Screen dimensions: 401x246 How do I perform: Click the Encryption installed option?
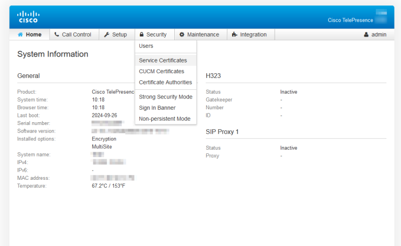tap(104, 139)
